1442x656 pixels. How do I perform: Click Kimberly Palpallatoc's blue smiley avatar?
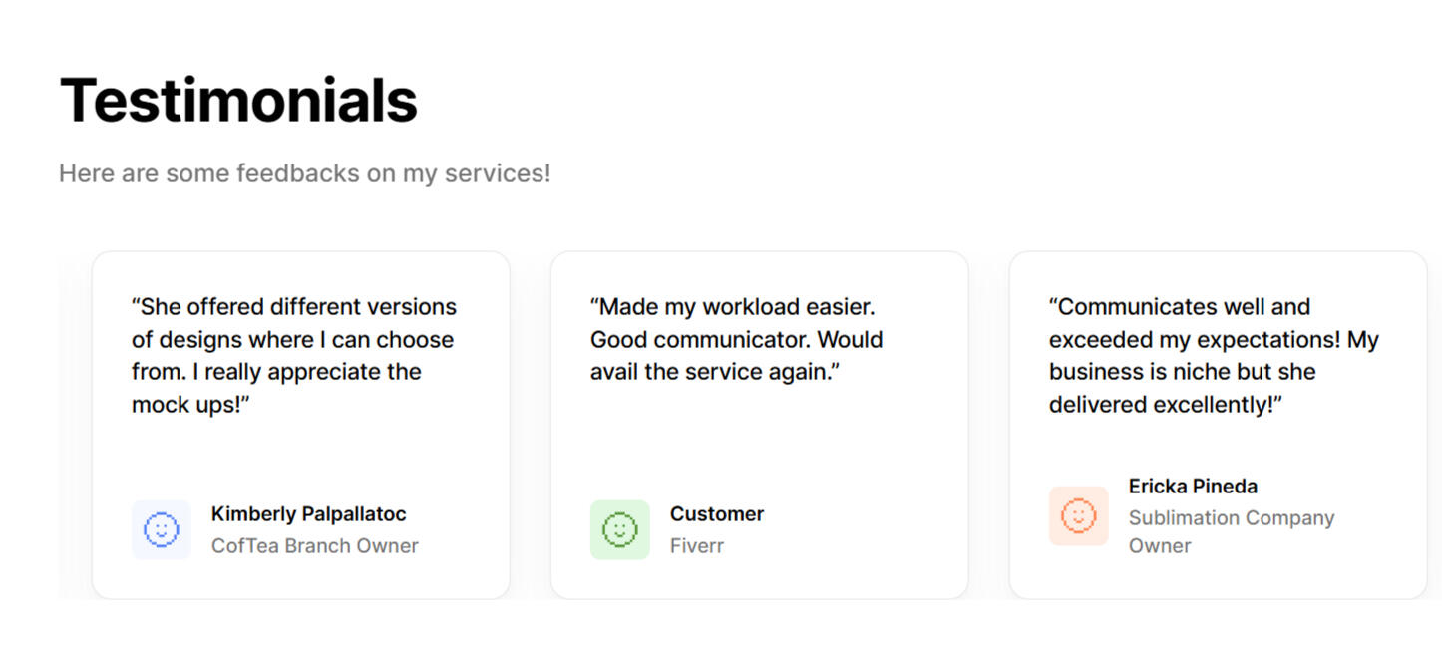162,529
